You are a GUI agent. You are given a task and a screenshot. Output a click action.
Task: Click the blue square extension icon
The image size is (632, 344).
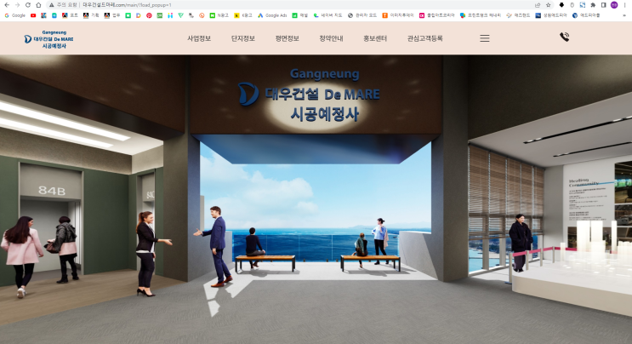click(x=583, y=5)
